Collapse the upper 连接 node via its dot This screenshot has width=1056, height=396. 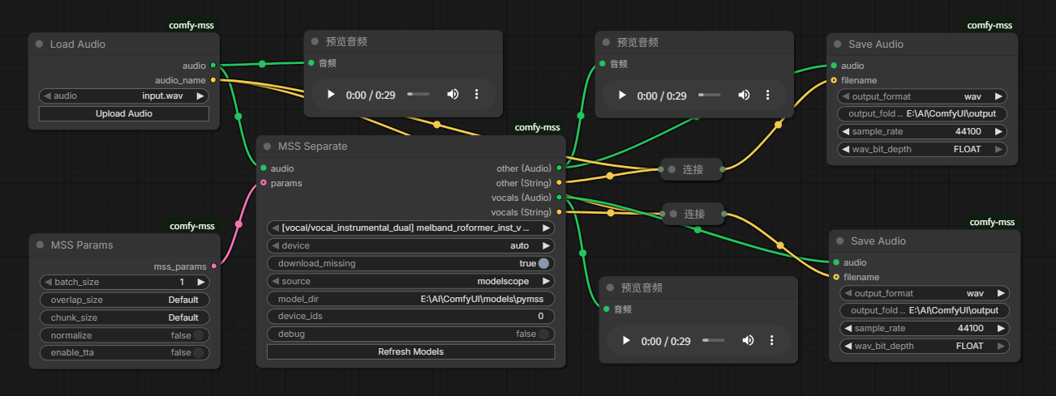coord(672,169)
